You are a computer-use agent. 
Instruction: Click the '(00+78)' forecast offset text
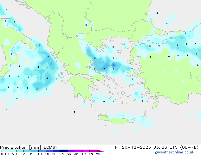pyautogui.click(x=189, y=147)
